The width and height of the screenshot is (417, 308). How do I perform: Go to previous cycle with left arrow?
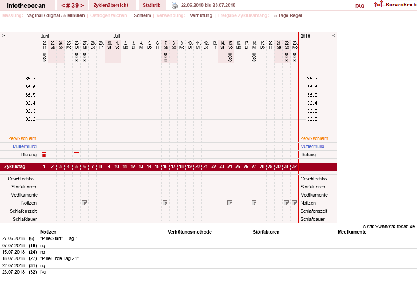click(63, 6)
